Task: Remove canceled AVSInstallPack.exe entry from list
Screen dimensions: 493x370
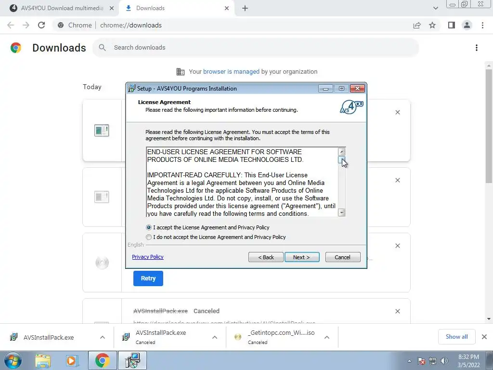Action: pyautogui.click(x=397, y=311)
